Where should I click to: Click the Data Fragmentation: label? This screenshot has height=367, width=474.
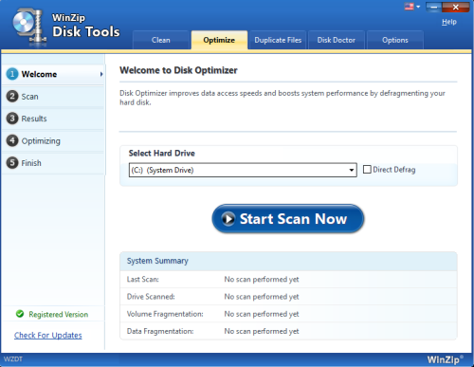pos(160,331)
